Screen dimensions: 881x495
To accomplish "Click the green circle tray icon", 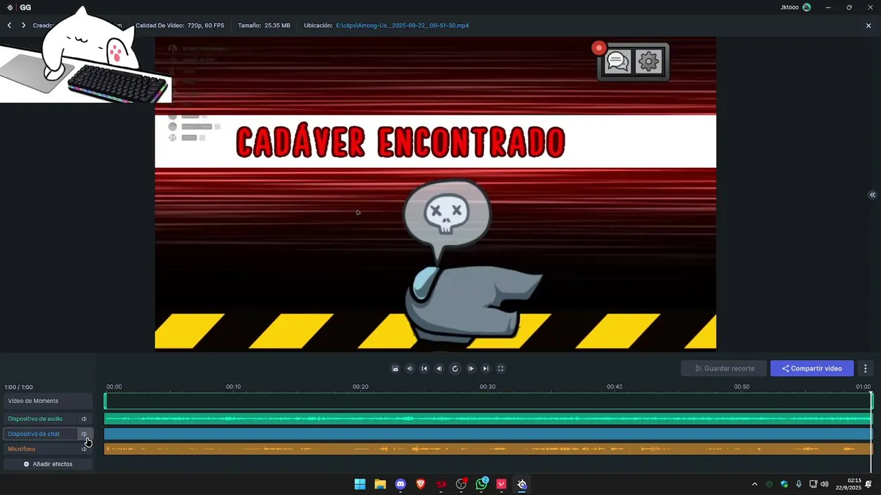I will click(769, 484).
